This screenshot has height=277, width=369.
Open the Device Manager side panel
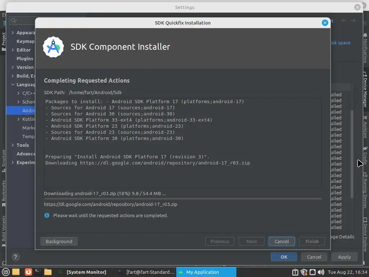[365, 89]
